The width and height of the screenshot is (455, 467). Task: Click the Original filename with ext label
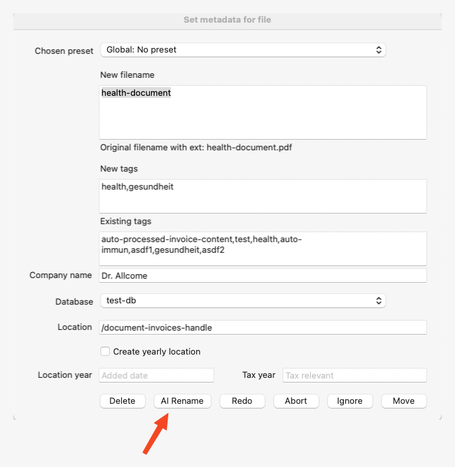(196, 147)
